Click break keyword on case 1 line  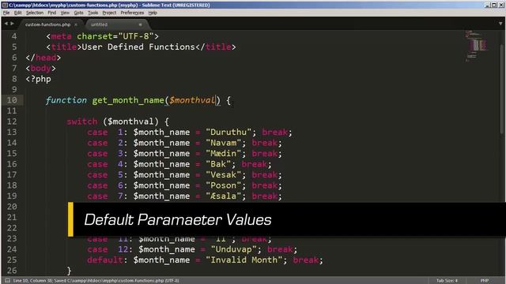point(274,132)
